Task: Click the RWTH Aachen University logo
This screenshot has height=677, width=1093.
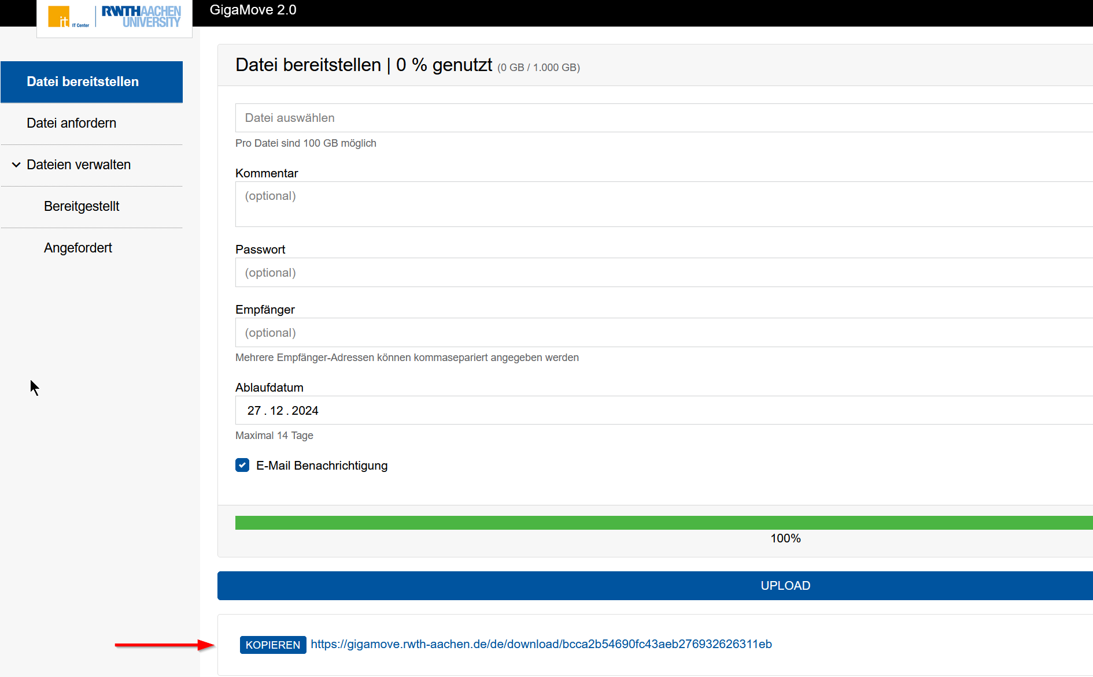Action: tap(141, 17)
